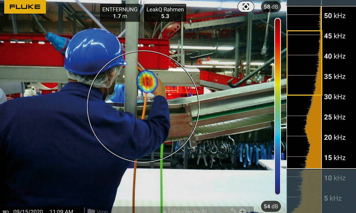
Task: Tap the orange frequency band selection frame
Action: tap(304, 63)
